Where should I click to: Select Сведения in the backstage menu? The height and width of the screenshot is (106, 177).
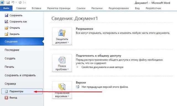22,42
